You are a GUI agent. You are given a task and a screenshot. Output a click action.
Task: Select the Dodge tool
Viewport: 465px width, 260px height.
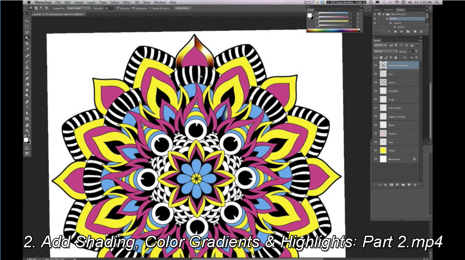tap(27, 96)
